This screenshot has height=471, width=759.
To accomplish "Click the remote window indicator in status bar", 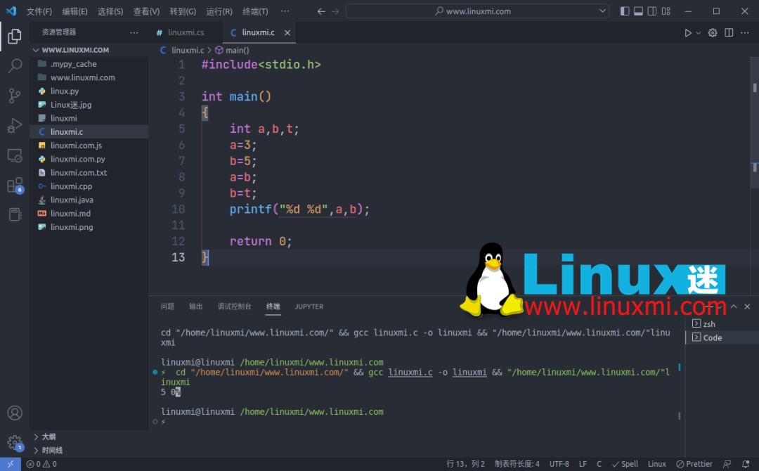I will tap(10, 464).
